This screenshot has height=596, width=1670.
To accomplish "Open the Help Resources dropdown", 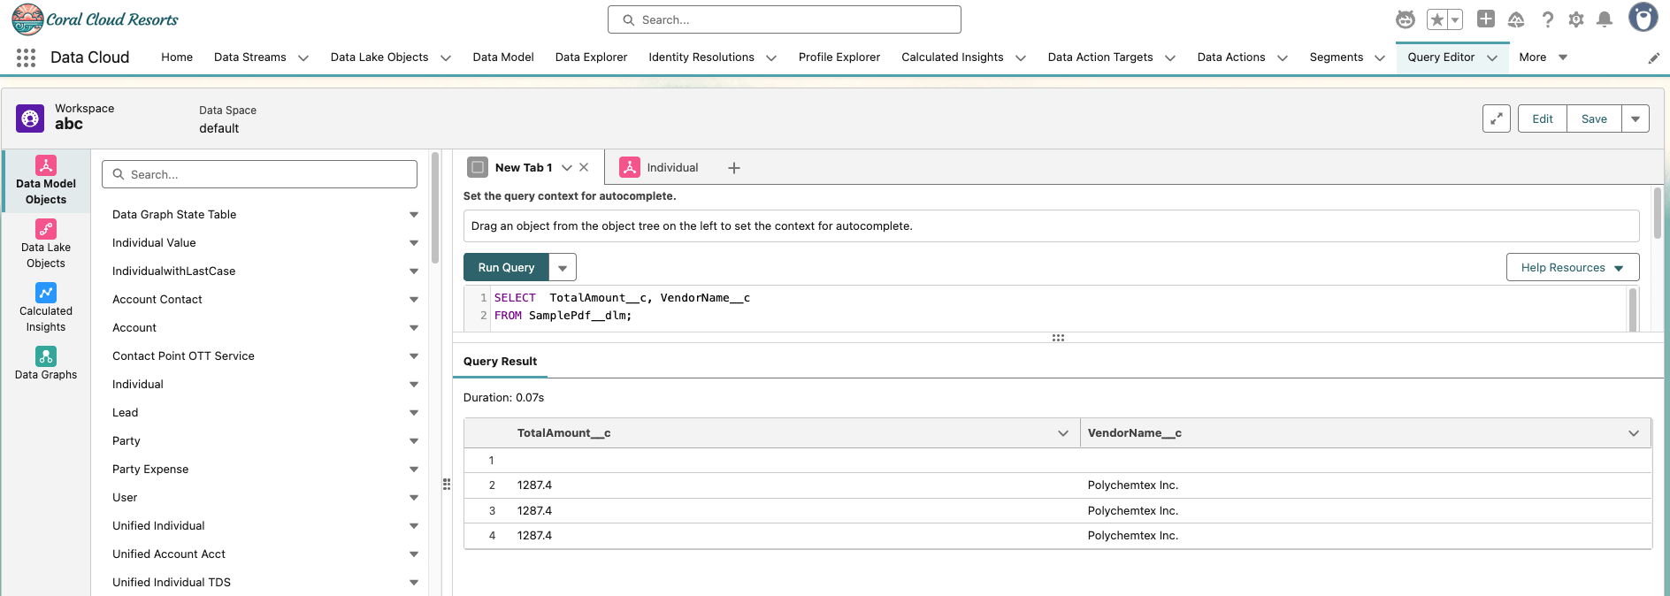I will pyautogui.click(x=1573, y=267).
